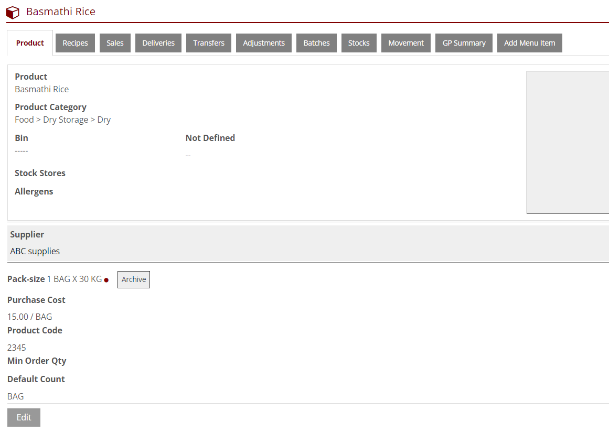
Task: Click the Basmathi Rice page title
Action: (x=61, y=12)
